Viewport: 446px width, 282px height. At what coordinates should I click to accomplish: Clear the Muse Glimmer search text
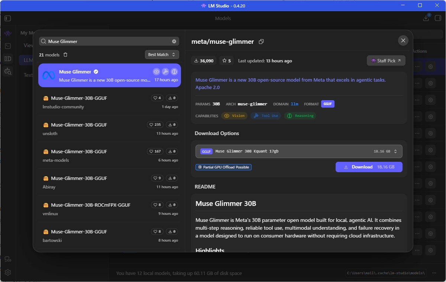pyautogui.click(x=174, y=41)
